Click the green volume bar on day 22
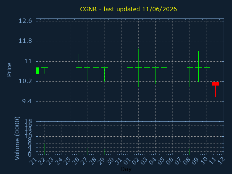Viewport: 232px width, 174px height. pos(45,149)
